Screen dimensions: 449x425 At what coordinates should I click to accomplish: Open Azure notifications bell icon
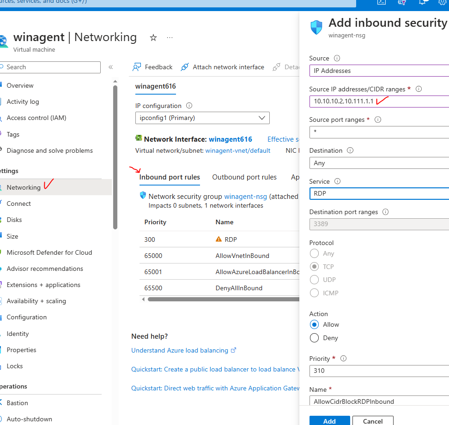pos(423,3)
